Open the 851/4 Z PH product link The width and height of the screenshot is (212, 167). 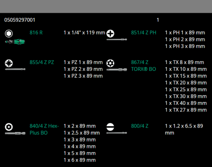click(144, 33)
